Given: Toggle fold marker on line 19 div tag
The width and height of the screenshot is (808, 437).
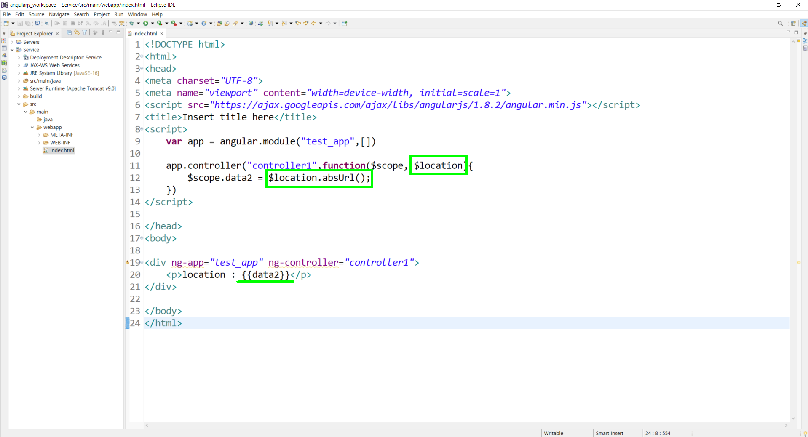Looking at the screenshot, I should 142,263.
